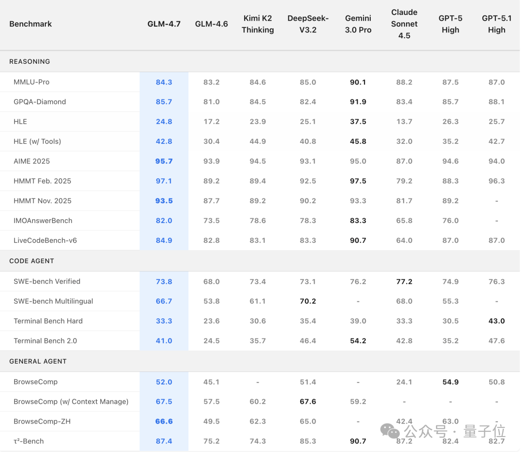Viewport: 522px width, 452px height.
Task: Select the GLM-4.7 column header
Action: click(164, 24)
